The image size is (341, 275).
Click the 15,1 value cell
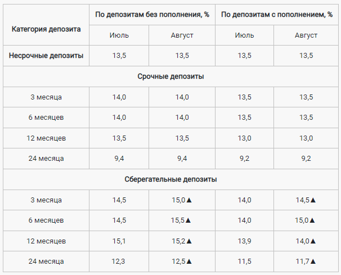coord(119,241)
